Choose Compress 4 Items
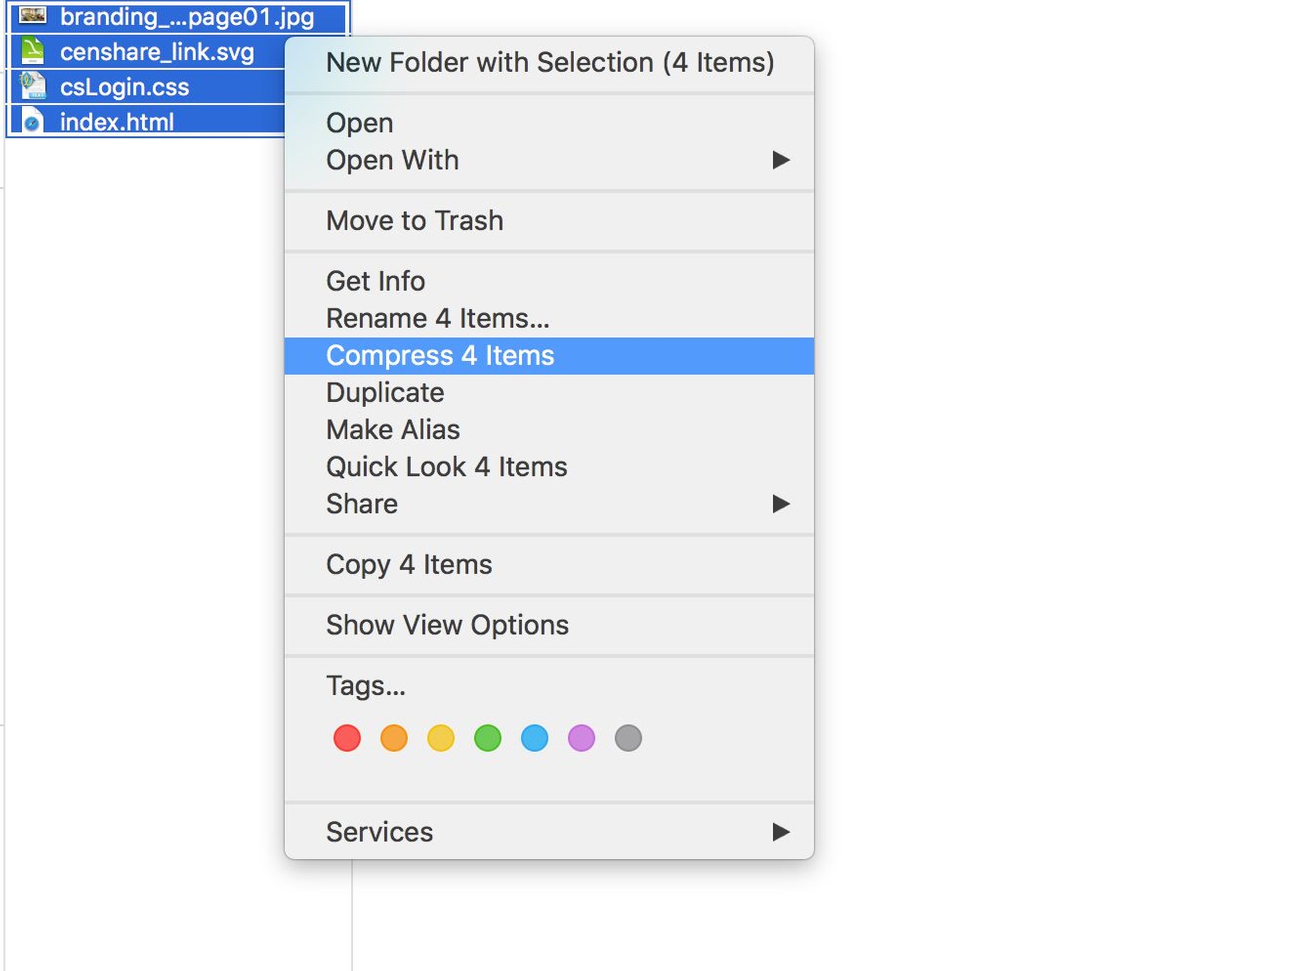The image size is (1295, 971). (x=440, y=355)
